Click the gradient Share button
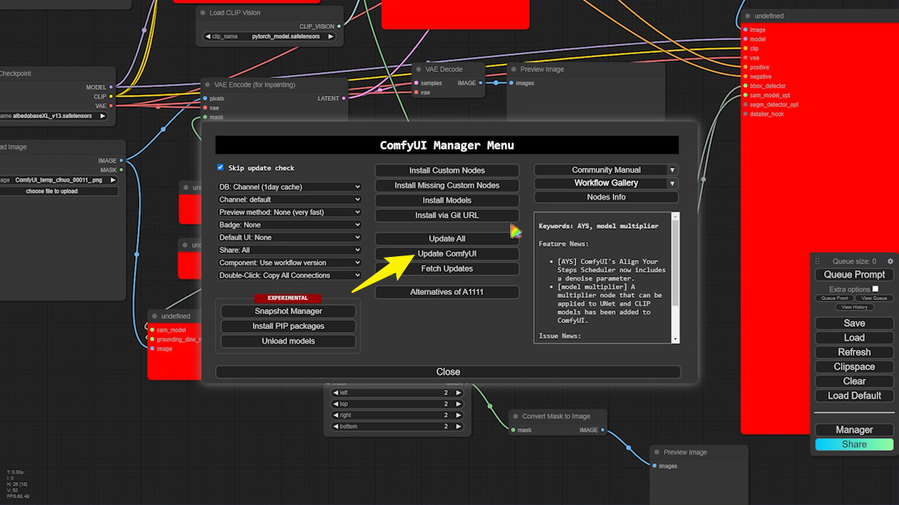899x505 pixels. pyautogui.click(x=854, y=444)
